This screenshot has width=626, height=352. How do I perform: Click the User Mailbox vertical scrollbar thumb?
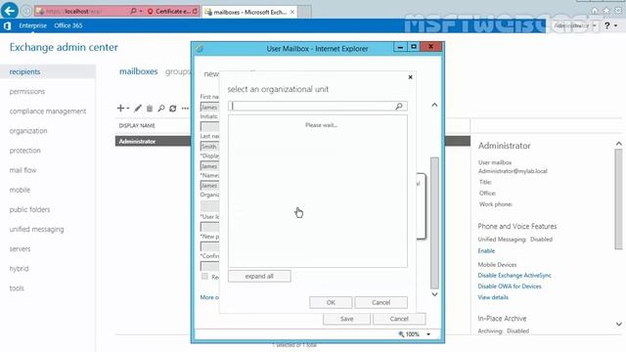point(434,223)
